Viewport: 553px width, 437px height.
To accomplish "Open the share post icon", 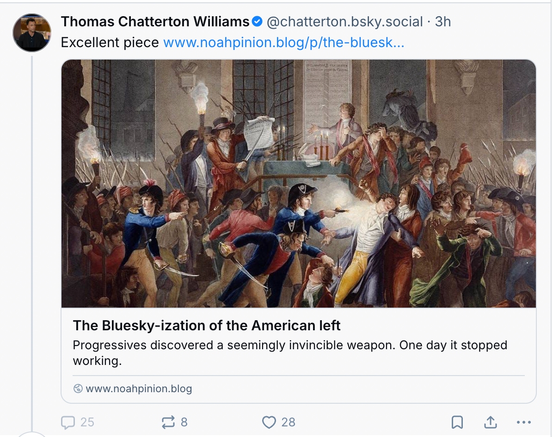I will click(x=490, y=422).
